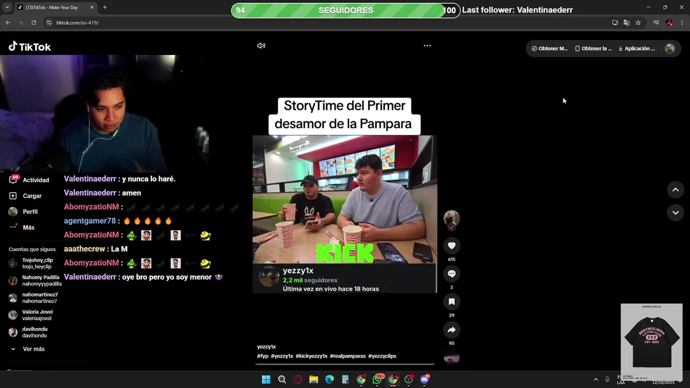This screenshot has height=388, width=690.
Task: Open Nahomy Padilla followed account
Action: click(35, 281)
